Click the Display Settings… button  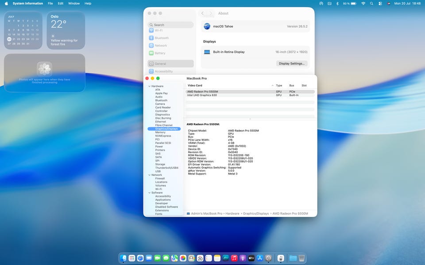click(292, 64)
